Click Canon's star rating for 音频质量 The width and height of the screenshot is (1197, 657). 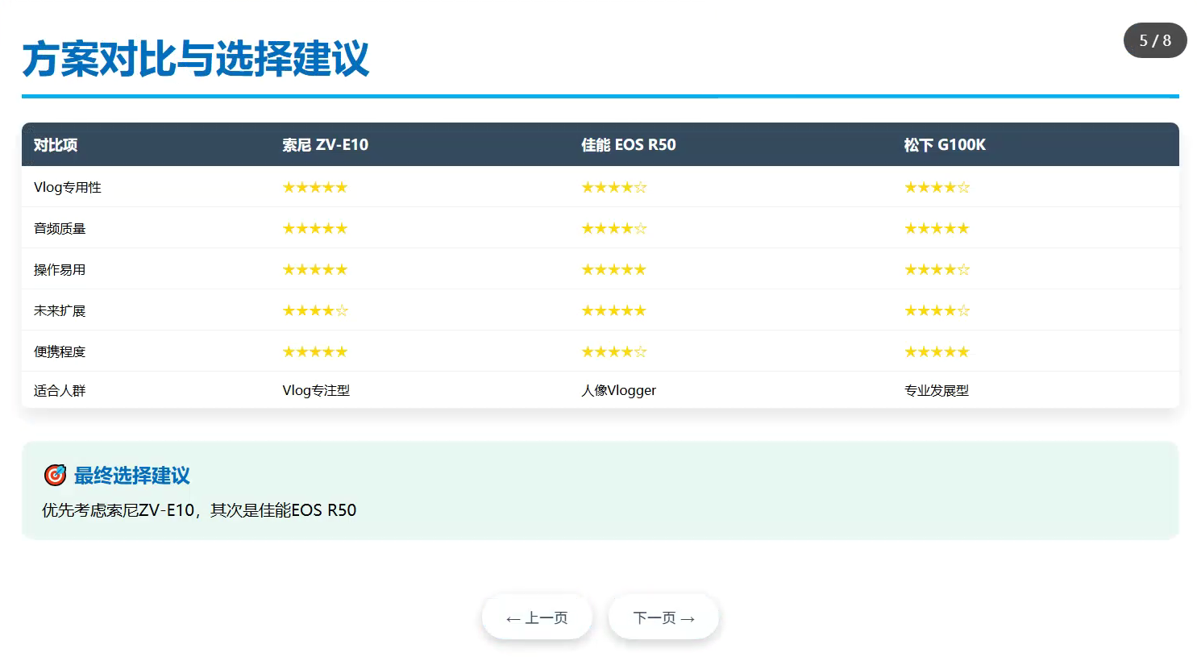click(614, 228)
